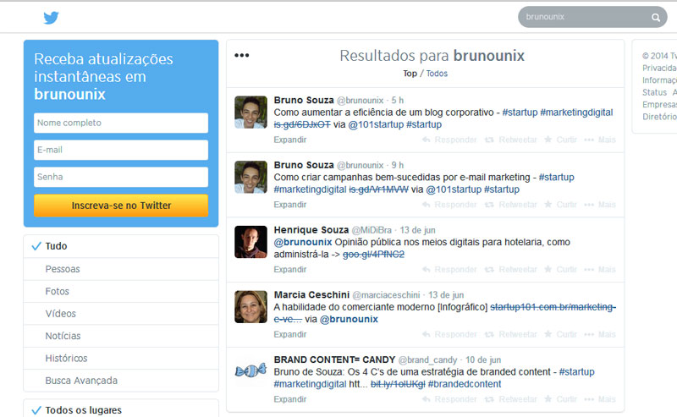Click the Twitter bird logo
Viewport: 677px width, 417px height.
52,17
